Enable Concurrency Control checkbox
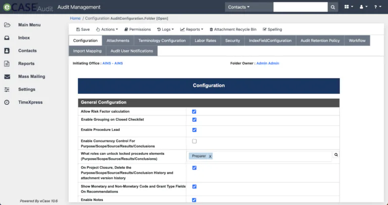Viewport: 388px width, 205px height. (x=194, y=142)
